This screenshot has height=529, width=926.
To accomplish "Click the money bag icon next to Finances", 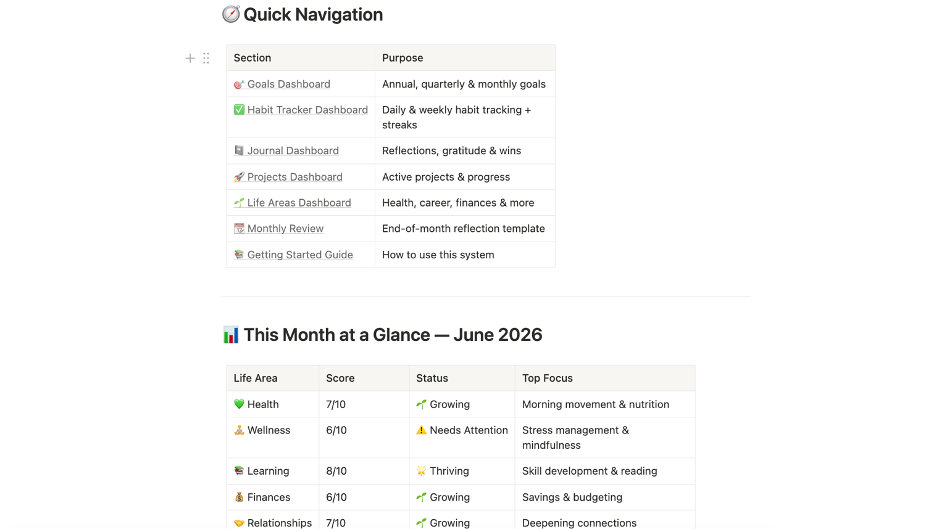I will point(239,497).
